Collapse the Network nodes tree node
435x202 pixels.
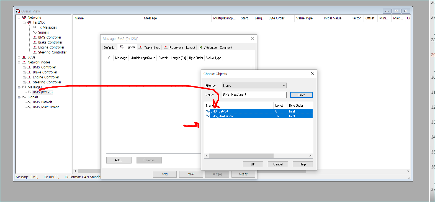pyautogui.click(x=19, y=63)
